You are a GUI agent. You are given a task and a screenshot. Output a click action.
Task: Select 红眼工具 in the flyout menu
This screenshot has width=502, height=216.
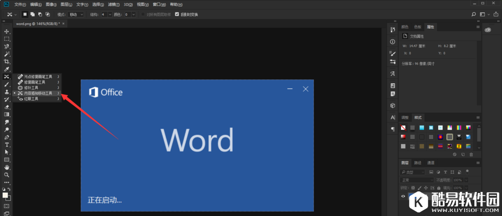32,99
